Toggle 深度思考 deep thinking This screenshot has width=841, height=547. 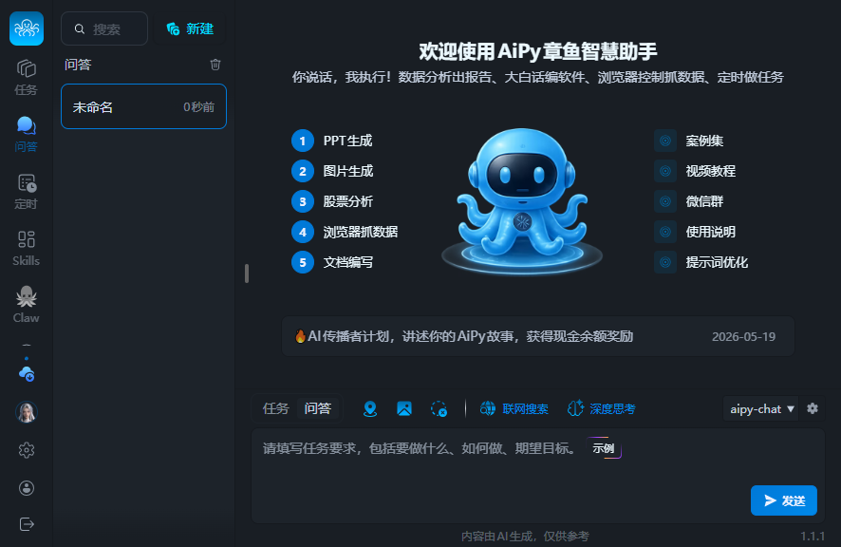(601, 409)
